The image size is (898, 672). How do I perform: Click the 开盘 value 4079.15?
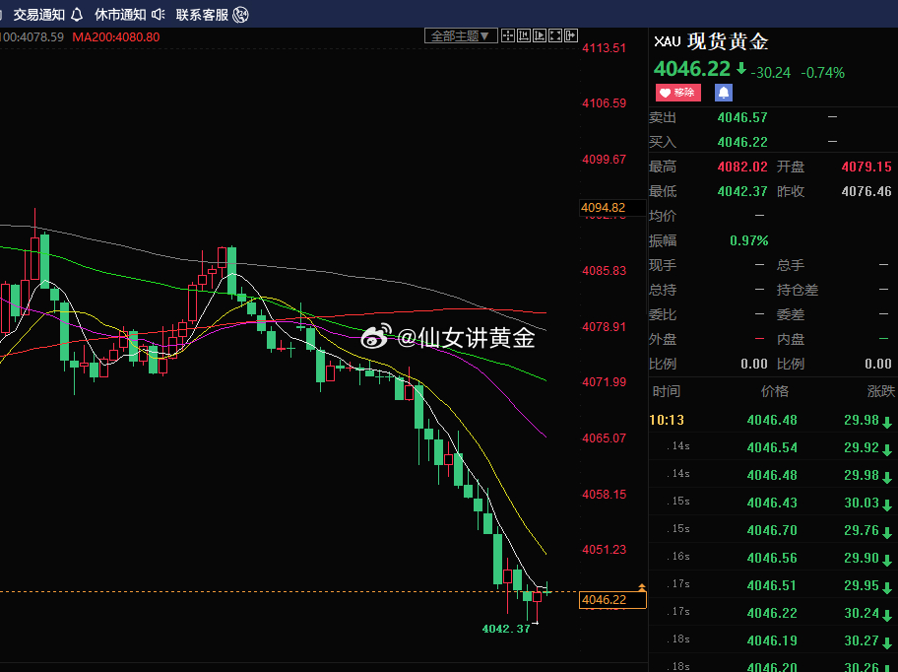click(x=866, y=167)
